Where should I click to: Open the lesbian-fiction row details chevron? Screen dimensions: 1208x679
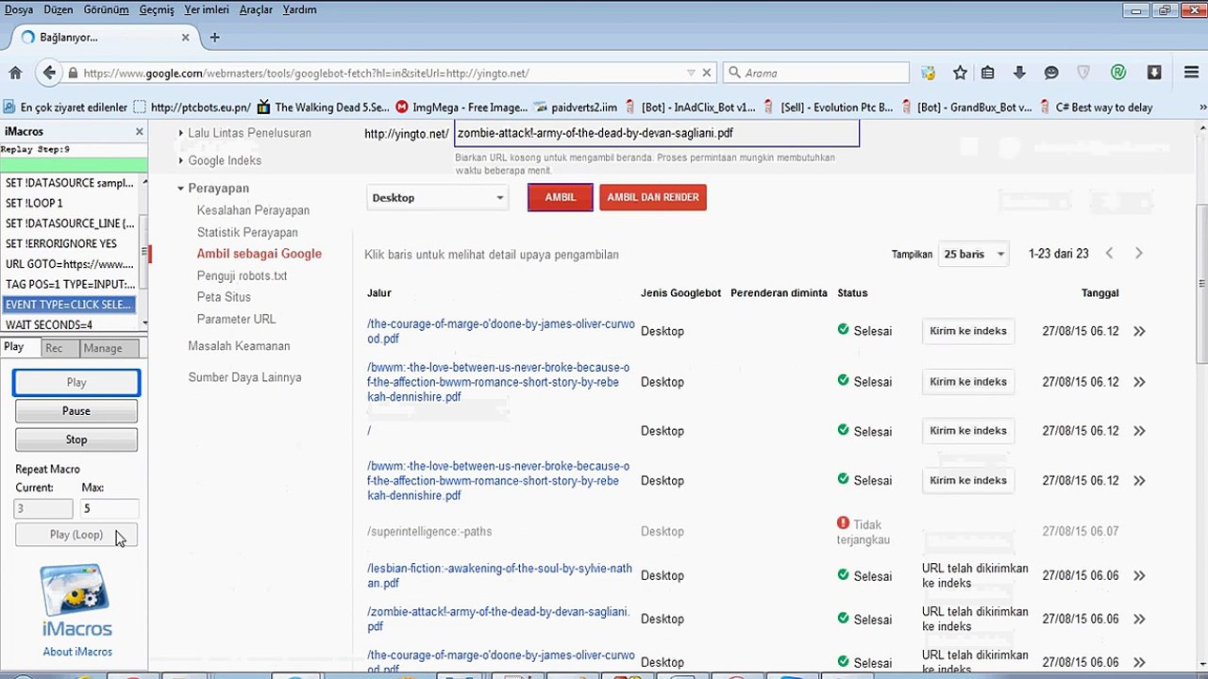1139,575
